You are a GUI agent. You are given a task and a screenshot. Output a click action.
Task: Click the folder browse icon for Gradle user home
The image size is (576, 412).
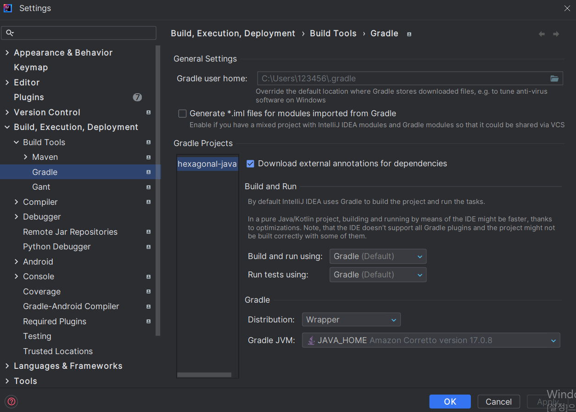tap(554, 79)
